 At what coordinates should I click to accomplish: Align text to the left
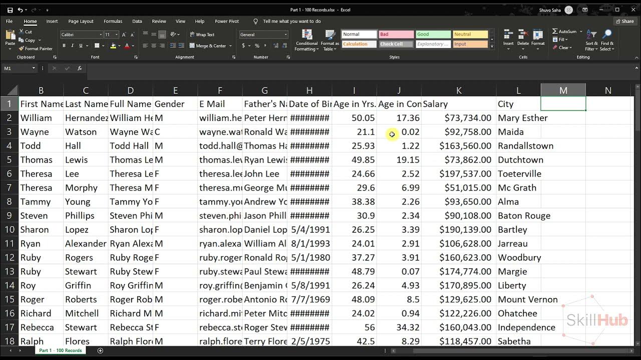point(145,45)
